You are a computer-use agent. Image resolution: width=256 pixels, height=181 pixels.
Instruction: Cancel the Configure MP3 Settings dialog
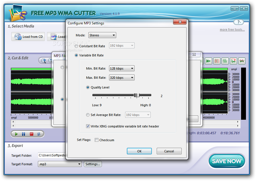coord(169,151)
